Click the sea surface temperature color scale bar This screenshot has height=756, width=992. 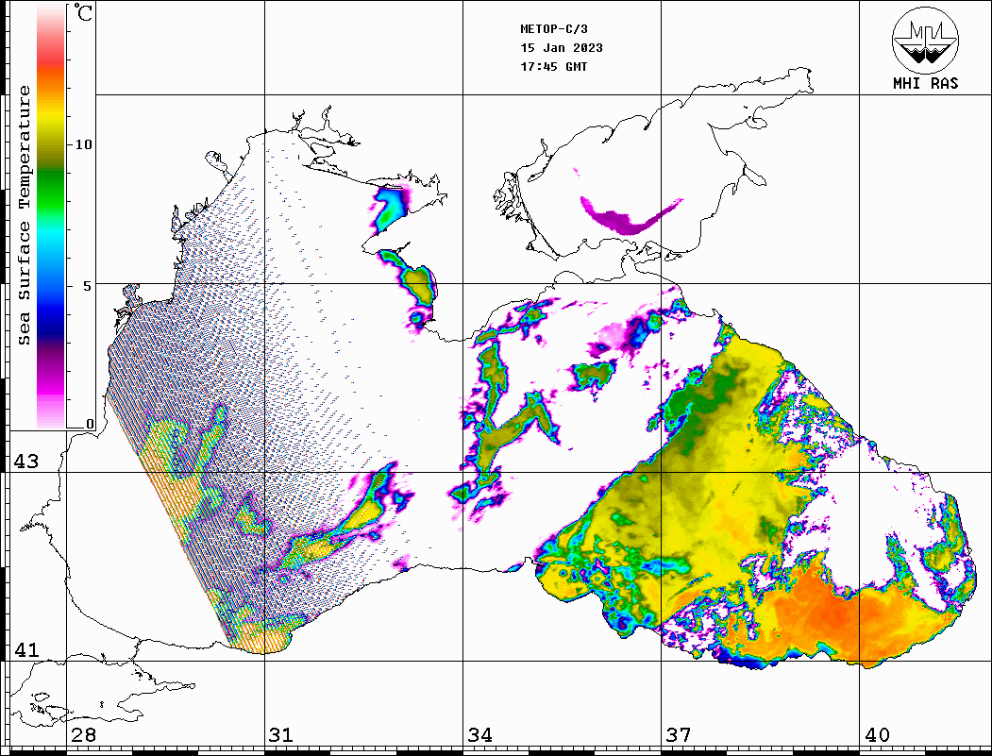[51, 216]
